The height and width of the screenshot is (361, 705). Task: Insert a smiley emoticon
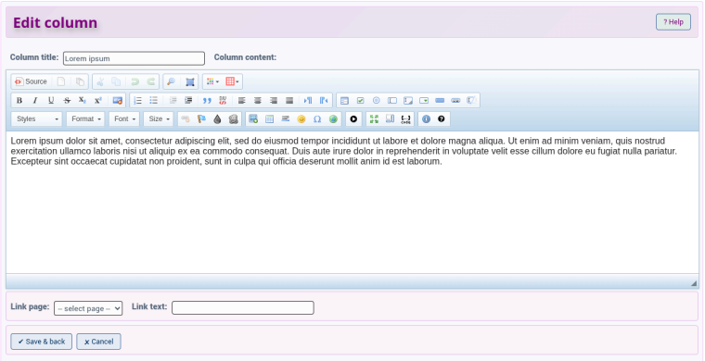point(301,118)
